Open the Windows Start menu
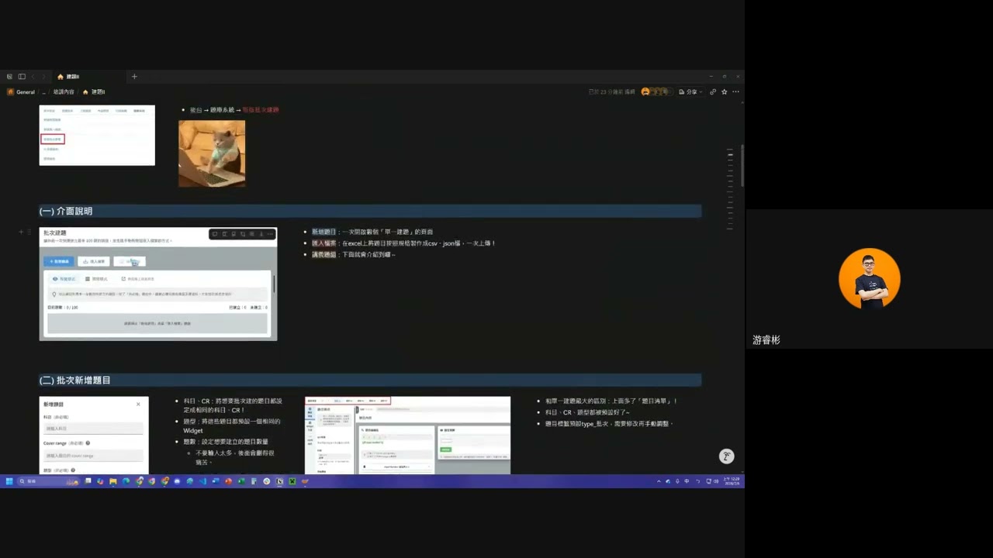 click(x=9, y=481)
